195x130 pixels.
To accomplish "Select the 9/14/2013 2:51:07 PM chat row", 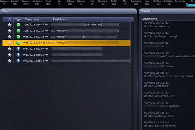I will point(66,49).
